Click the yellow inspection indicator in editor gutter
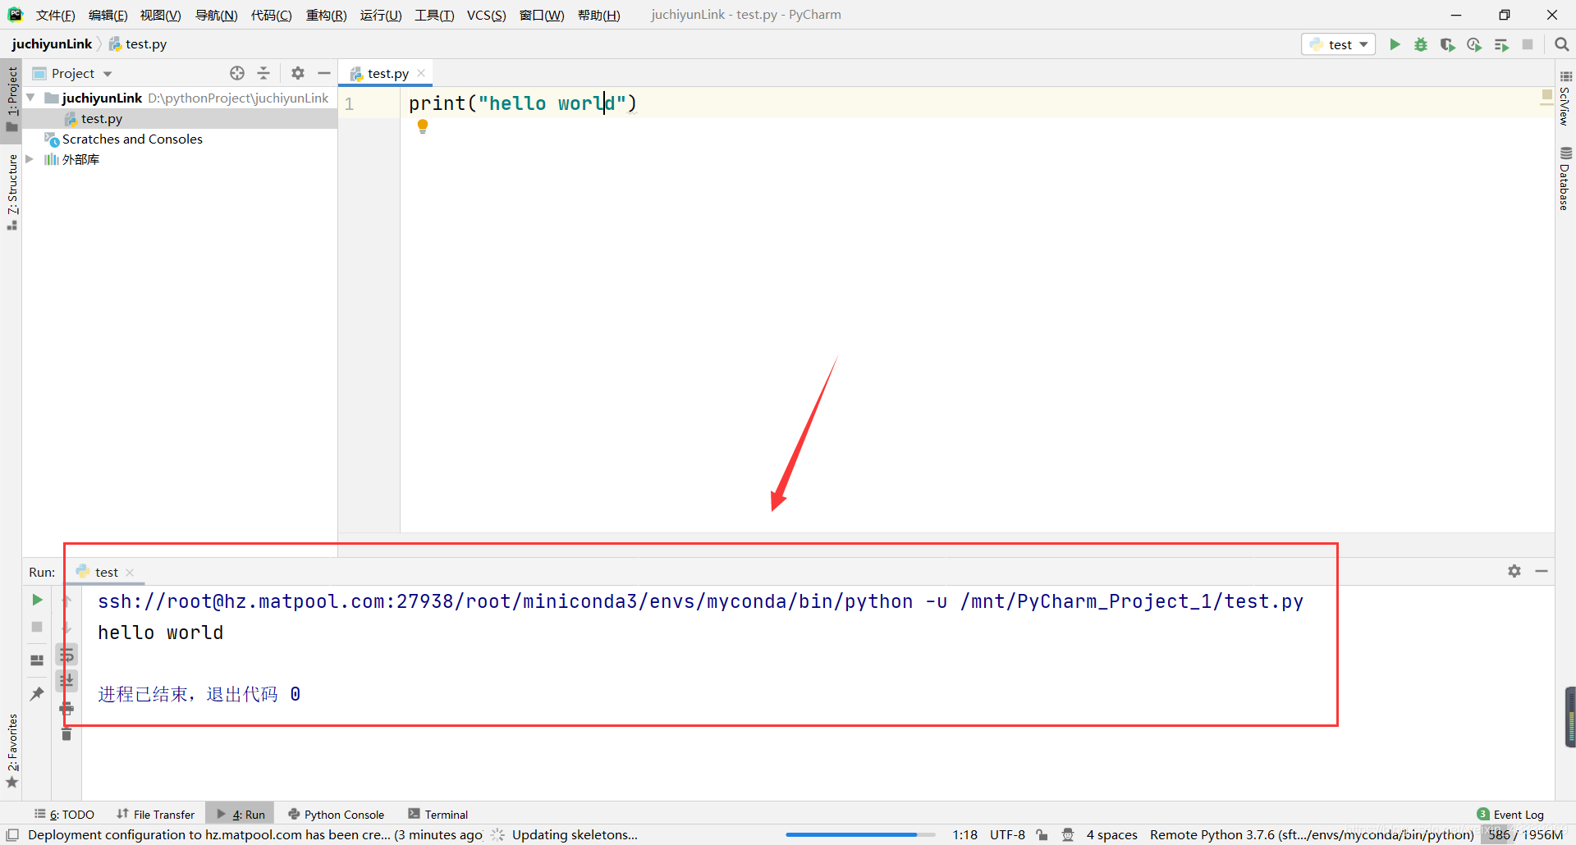The height and width of the screenshot is (845, 1576). tap(1546, 95)
